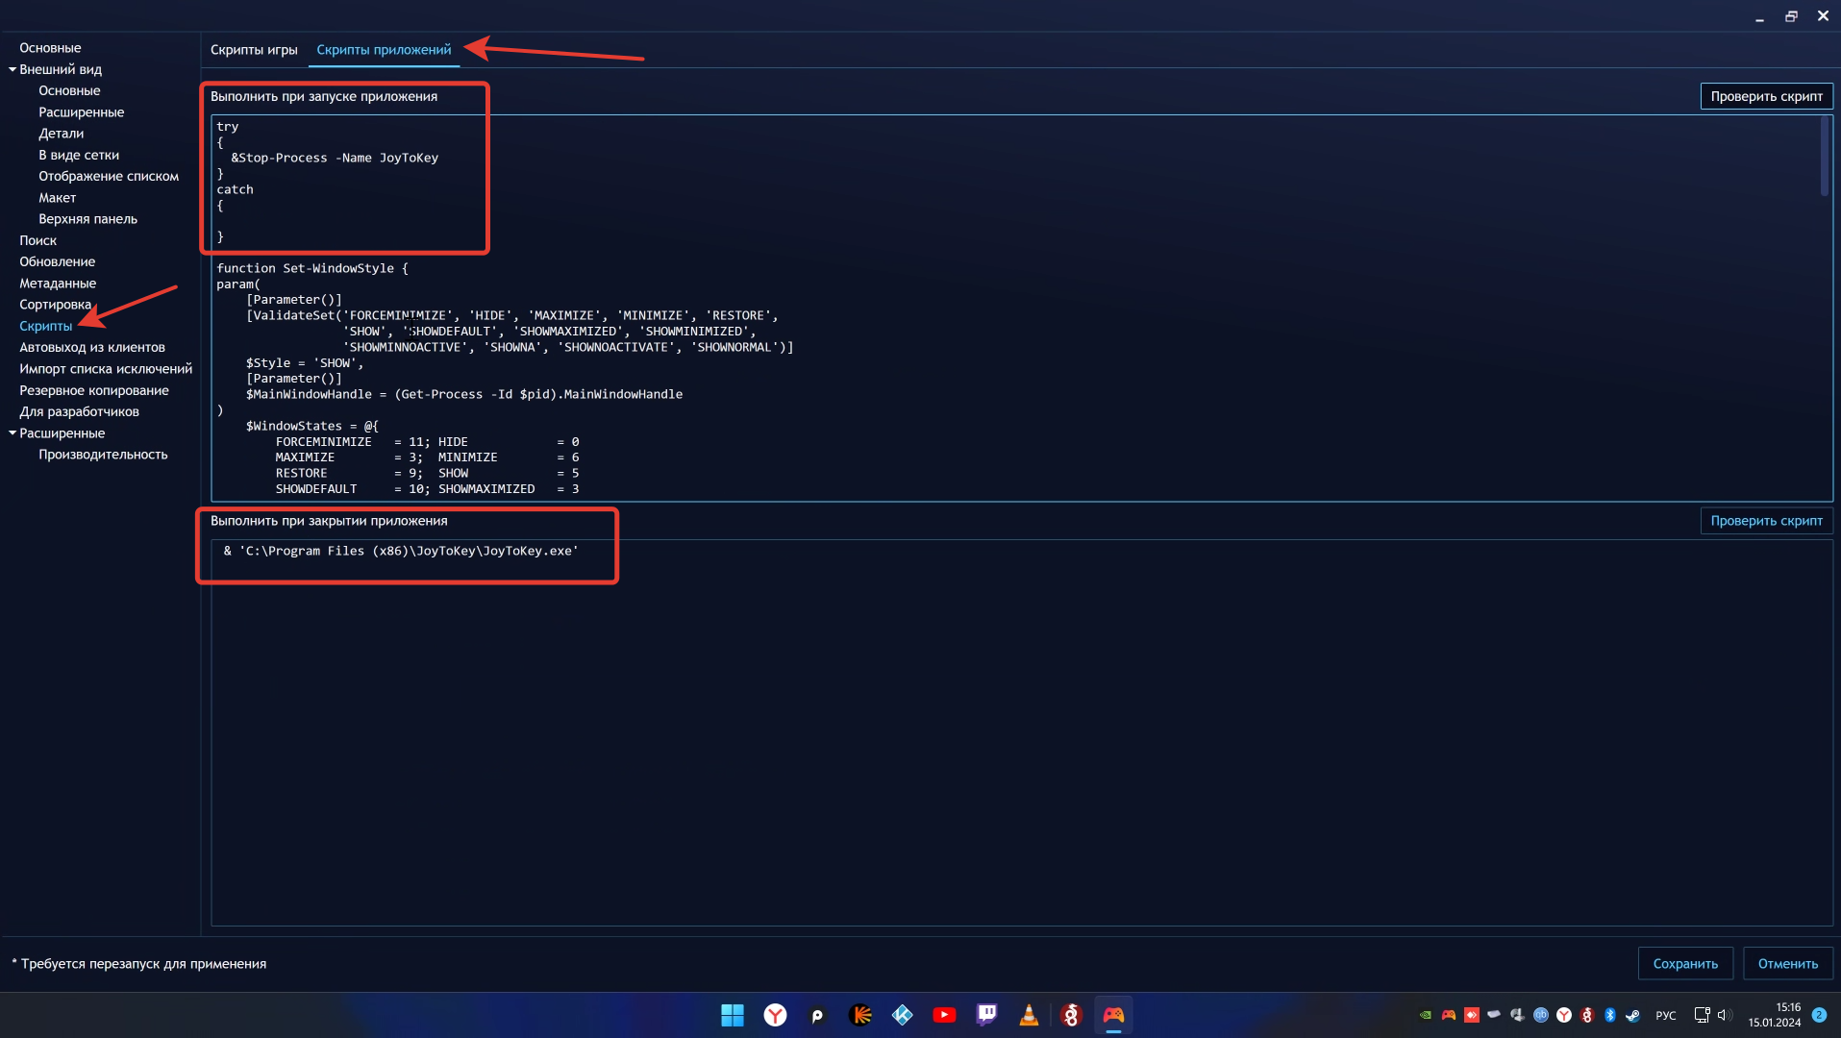Image resolution: width=1841 pixels, height=1038 pixels.
Task: Select Сортировка in the sidebar
Action: pos(56,305)
